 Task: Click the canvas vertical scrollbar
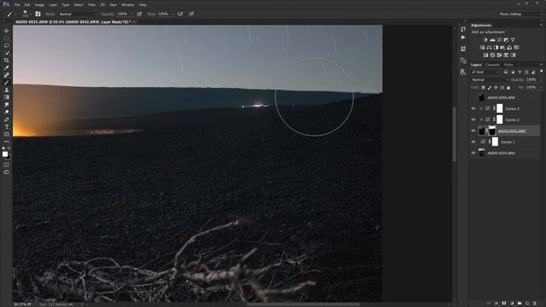(454, 134)
